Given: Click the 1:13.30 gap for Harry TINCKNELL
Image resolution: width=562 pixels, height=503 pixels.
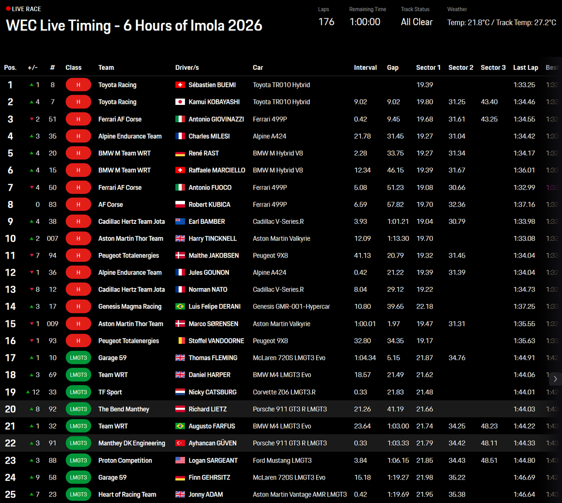Looking at the screenshot, I should point(398,238).
